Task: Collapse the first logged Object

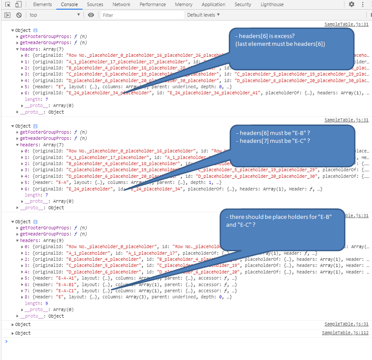Action: pyautogui.click(x=13, y=31)
